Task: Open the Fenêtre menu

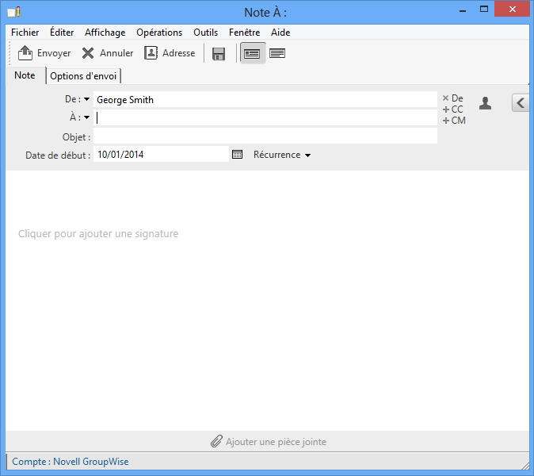Action: tap(244, 33)
